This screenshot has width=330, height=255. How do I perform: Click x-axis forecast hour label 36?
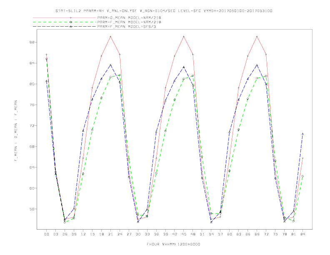pos(156,234)
